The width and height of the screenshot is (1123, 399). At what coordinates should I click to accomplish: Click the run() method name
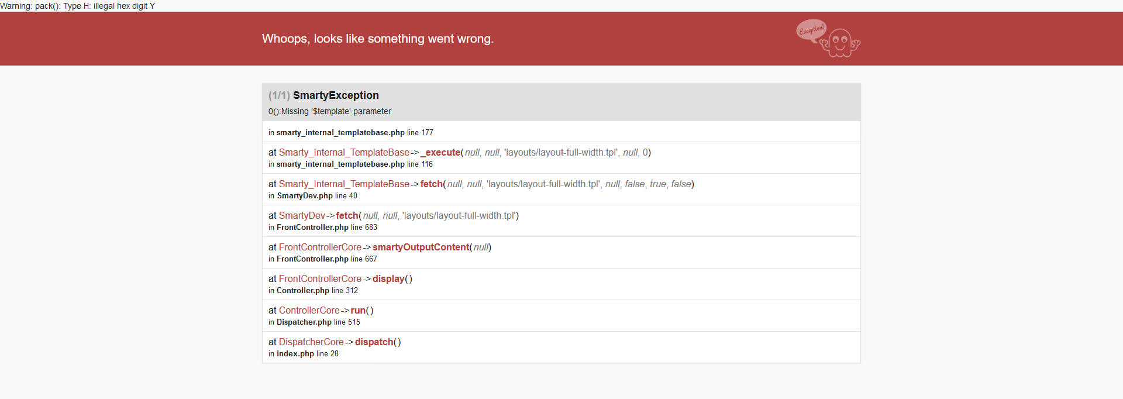358,311
